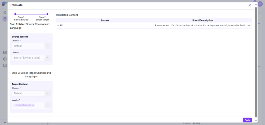Expand the target Locales dropdown arrow

point(48,105)
